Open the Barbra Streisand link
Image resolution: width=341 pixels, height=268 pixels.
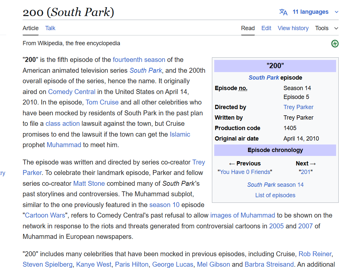pos(269,264)
